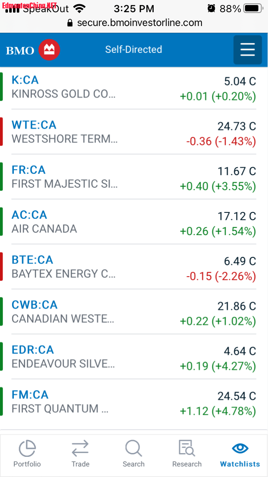Open WTE:CA ticker symbol link

(34, 125)
